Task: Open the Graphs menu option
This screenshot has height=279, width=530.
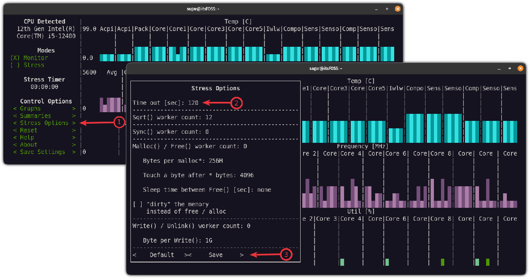Action: pyautogui.click(x=31, y=108)
